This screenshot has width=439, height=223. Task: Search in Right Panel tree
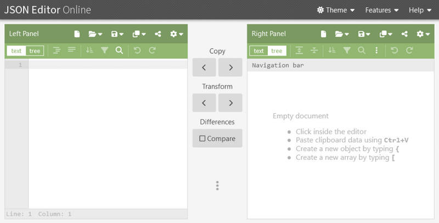point(362,50)
